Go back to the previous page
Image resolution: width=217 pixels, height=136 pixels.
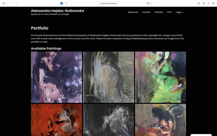[12, 3]
